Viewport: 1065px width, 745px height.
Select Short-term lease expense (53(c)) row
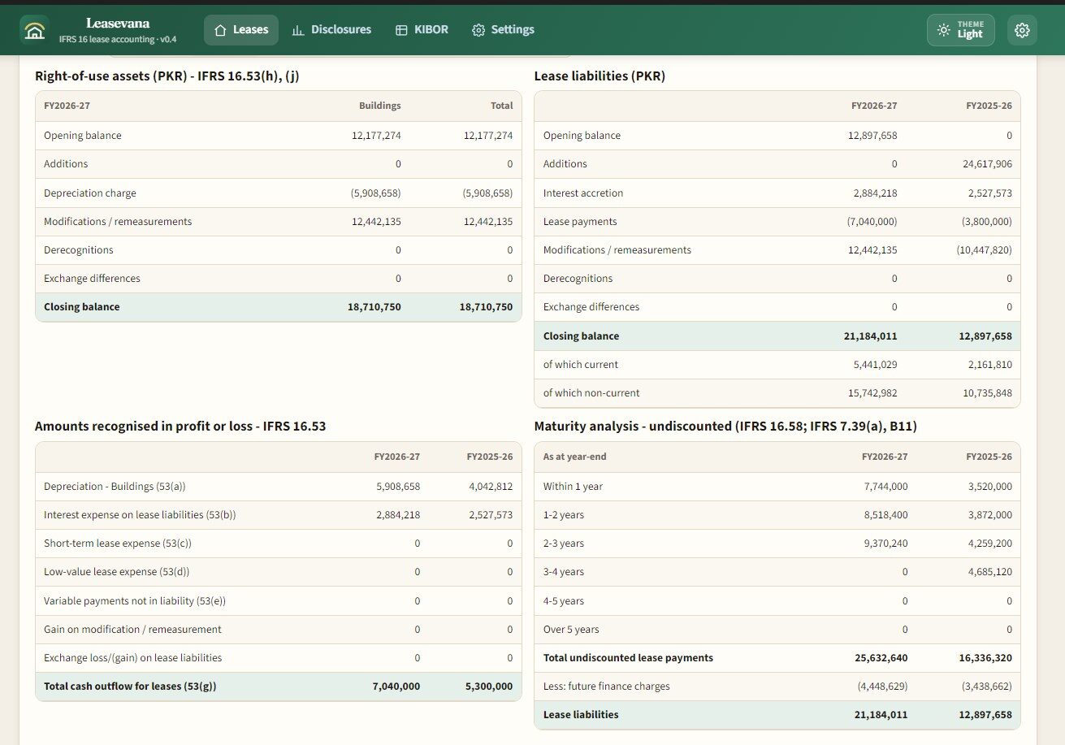click(279, 544)
